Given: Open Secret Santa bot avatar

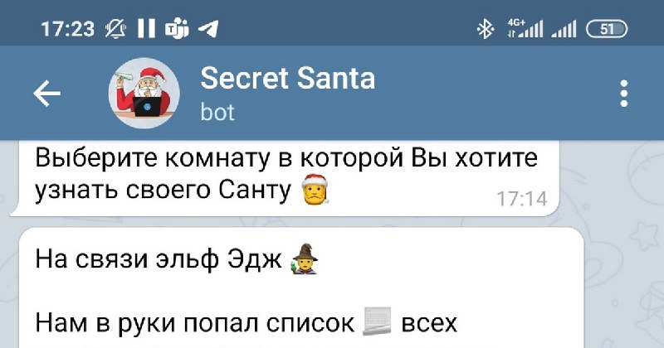Looking at the screenshot, I should click(144, 93).
